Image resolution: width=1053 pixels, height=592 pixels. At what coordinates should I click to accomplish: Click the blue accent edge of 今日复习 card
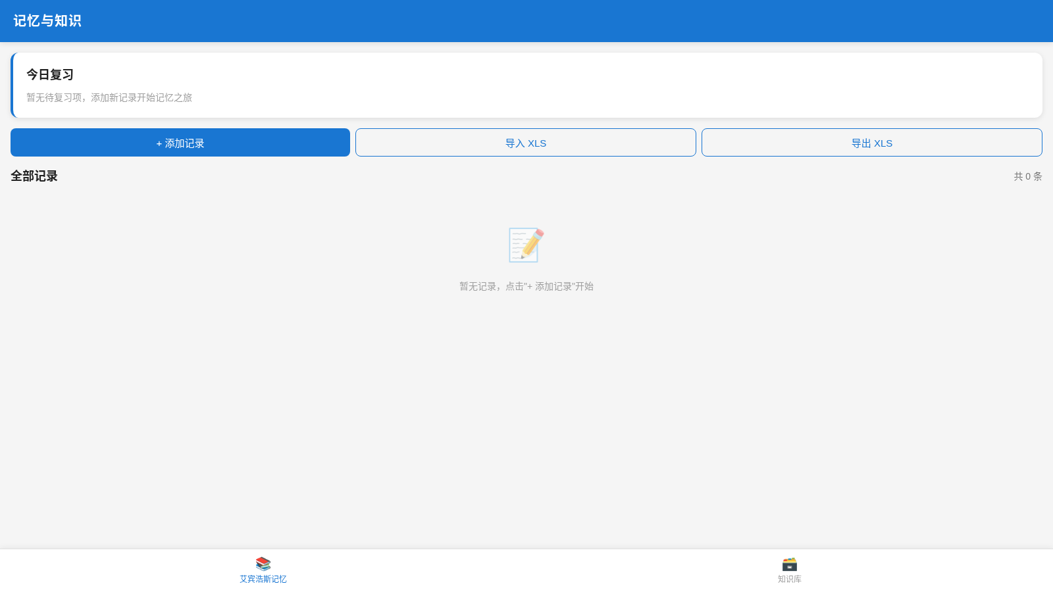point(12,86)
